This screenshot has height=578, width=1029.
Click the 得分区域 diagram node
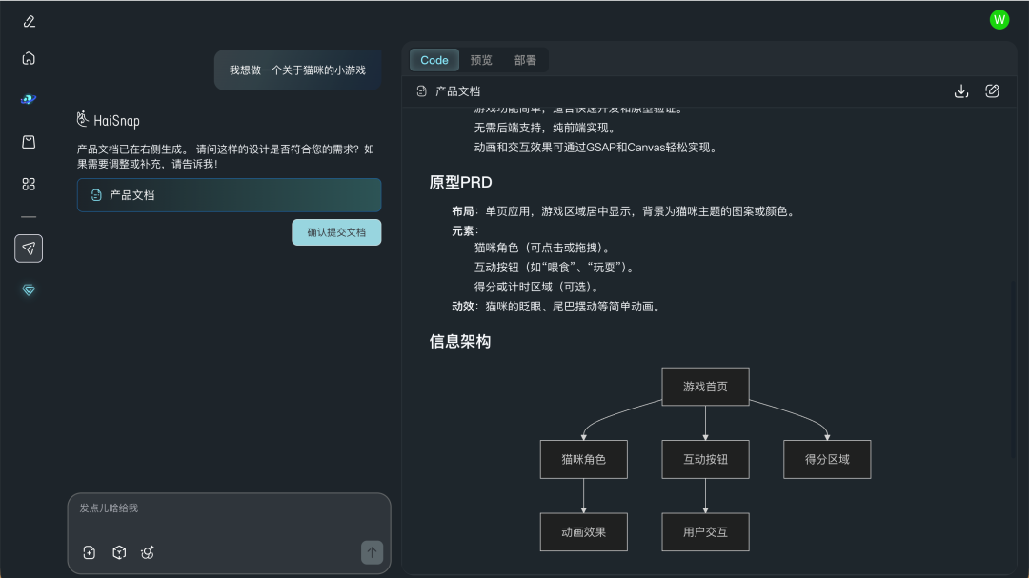(x=827, y=459)
